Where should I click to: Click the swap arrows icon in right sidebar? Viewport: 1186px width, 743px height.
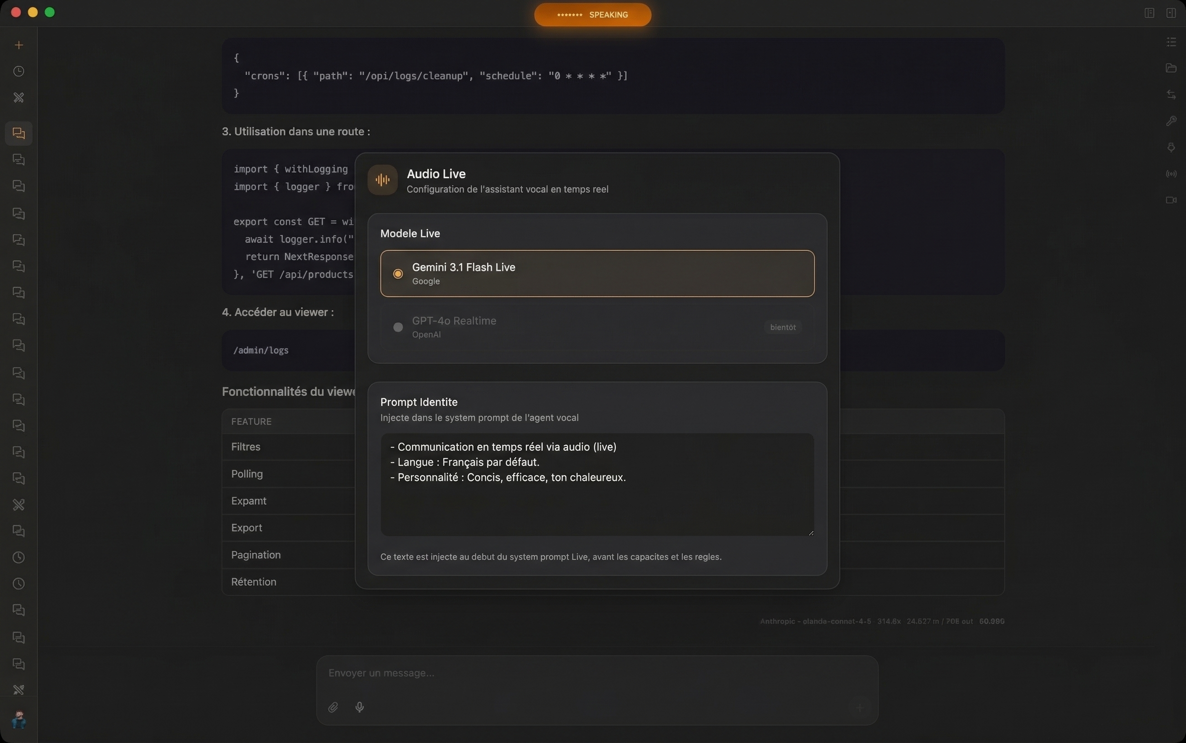[1171, 94]
